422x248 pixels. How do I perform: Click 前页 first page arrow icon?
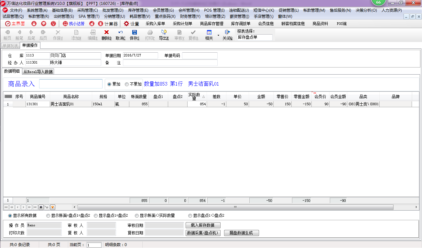[7, 32]
